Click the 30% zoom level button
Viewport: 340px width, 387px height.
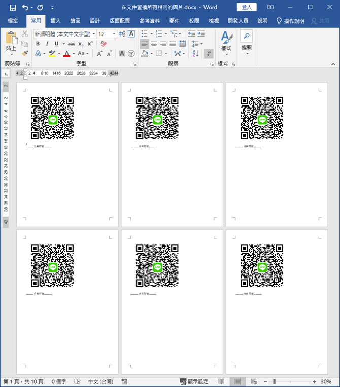326,381
